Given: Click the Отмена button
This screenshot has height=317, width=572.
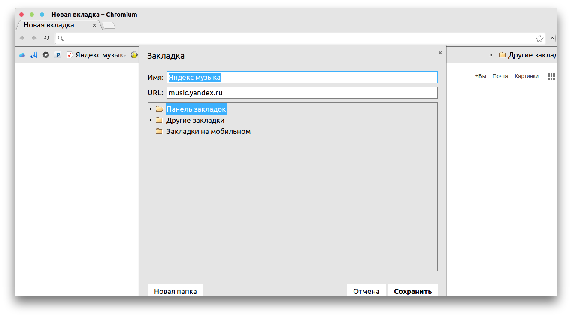Looking at the screenshot, I should coord(366,290).
